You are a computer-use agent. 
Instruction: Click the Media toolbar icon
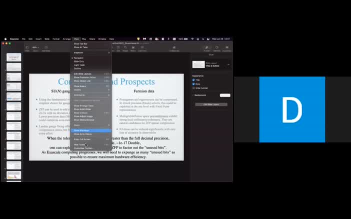[x=133, y=47]
